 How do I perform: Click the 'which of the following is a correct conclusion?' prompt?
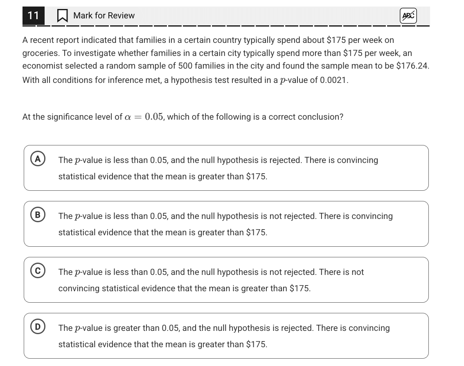255,117
